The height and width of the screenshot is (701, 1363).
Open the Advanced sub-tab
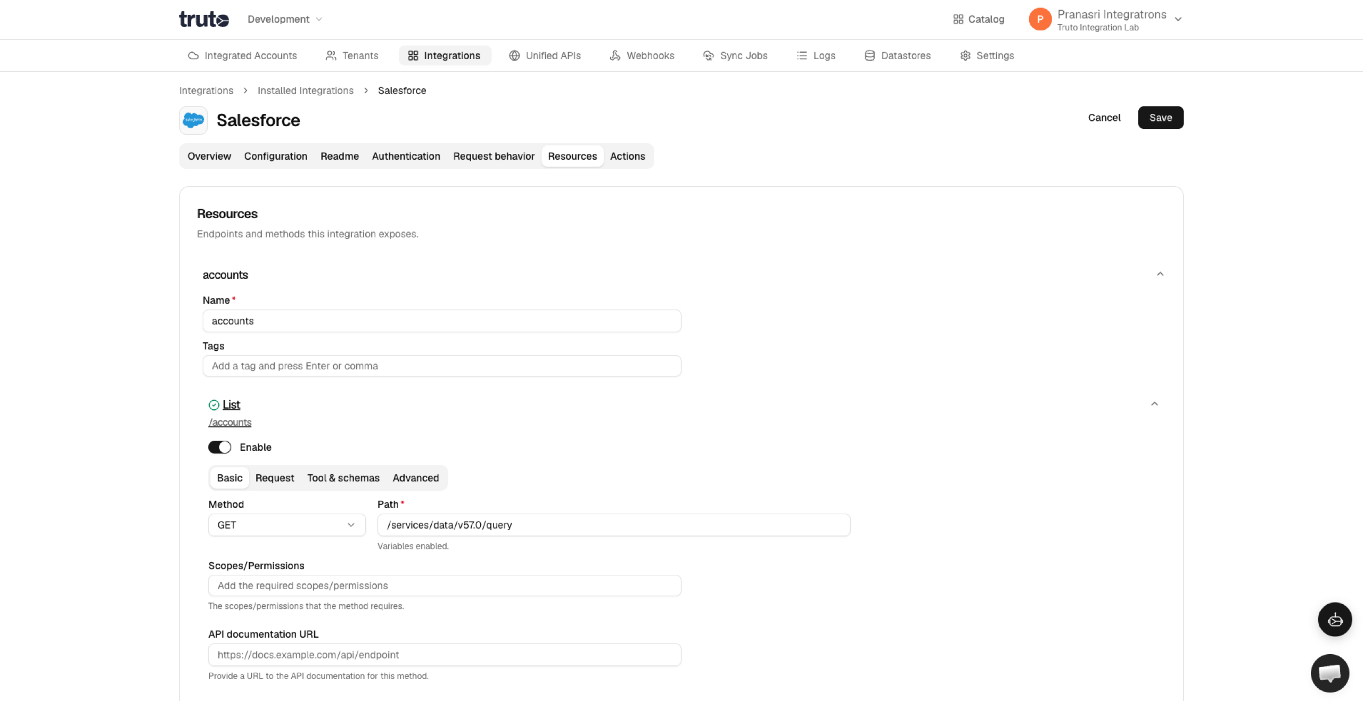416,478
